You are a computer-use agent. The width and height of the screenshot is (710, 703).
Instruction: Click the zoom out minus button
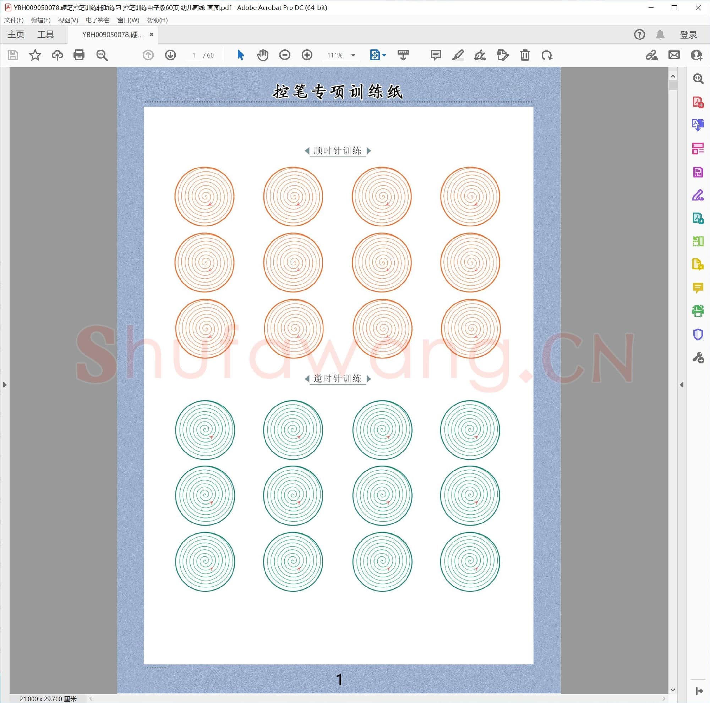[x=284, y=55]
